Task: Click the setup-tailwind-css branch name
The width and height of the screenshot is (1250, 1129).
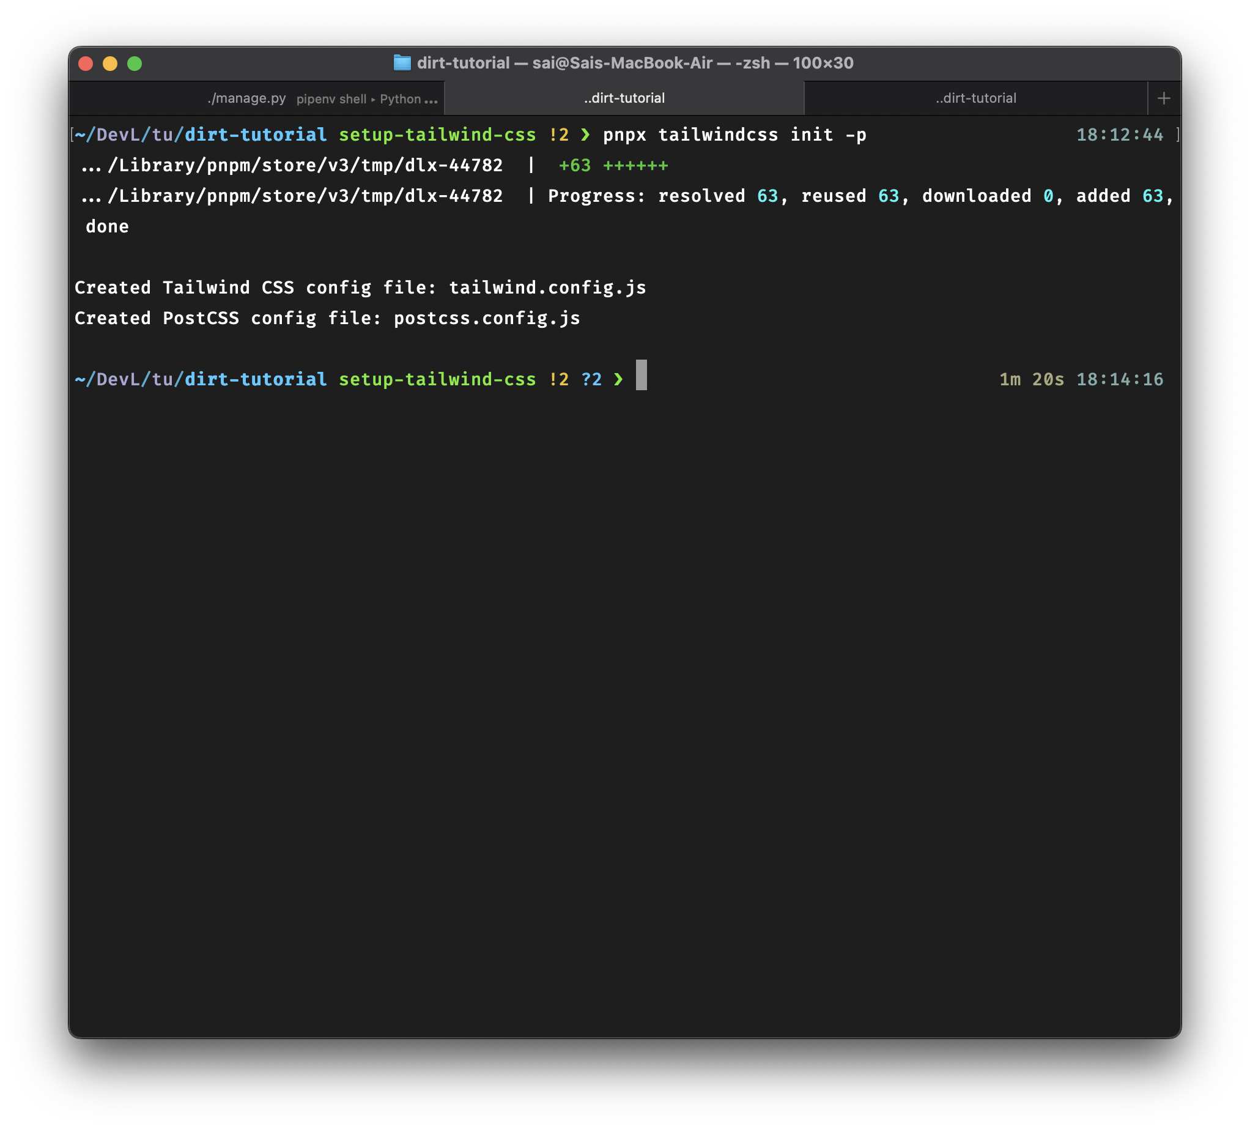Action: (x=438, y=135)
